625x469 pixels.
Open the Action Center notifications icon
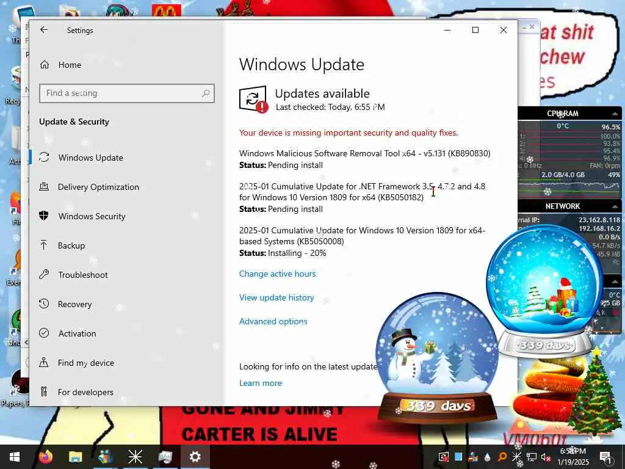point(605,457)
